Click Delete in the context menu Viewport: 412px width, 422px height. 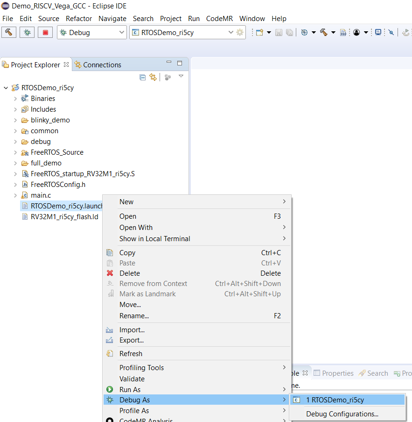pyautogui.click(x=197, y=273)
